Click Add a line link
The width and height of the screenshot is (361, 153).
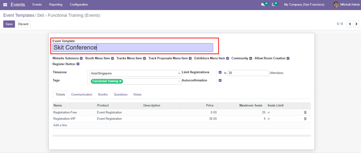coord(60,125)
